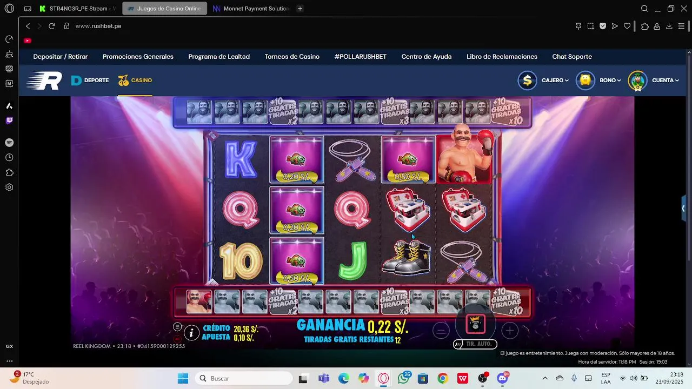Click the GX Control speedometer icon

click(x=9, y=39)
